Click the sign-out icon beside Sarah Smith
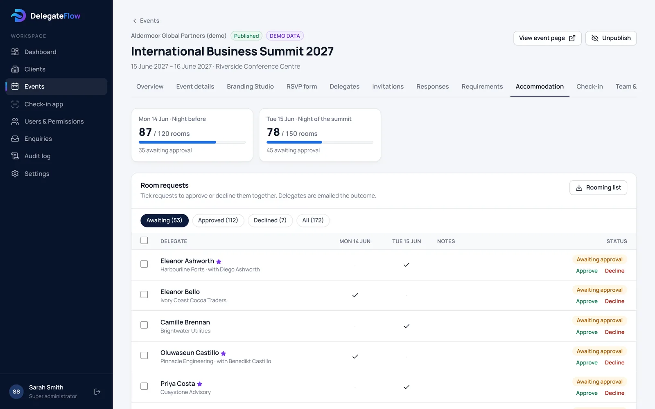Viewport: 655px width, 409px height. point(97,392)
